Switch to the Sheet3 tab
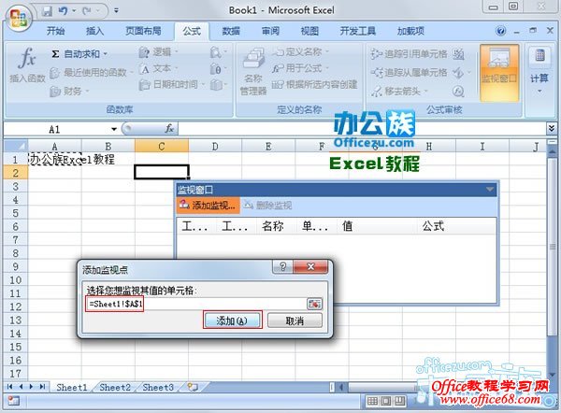Image resolution: width=561 pixels, height=413 pixels. coord(158,387)
